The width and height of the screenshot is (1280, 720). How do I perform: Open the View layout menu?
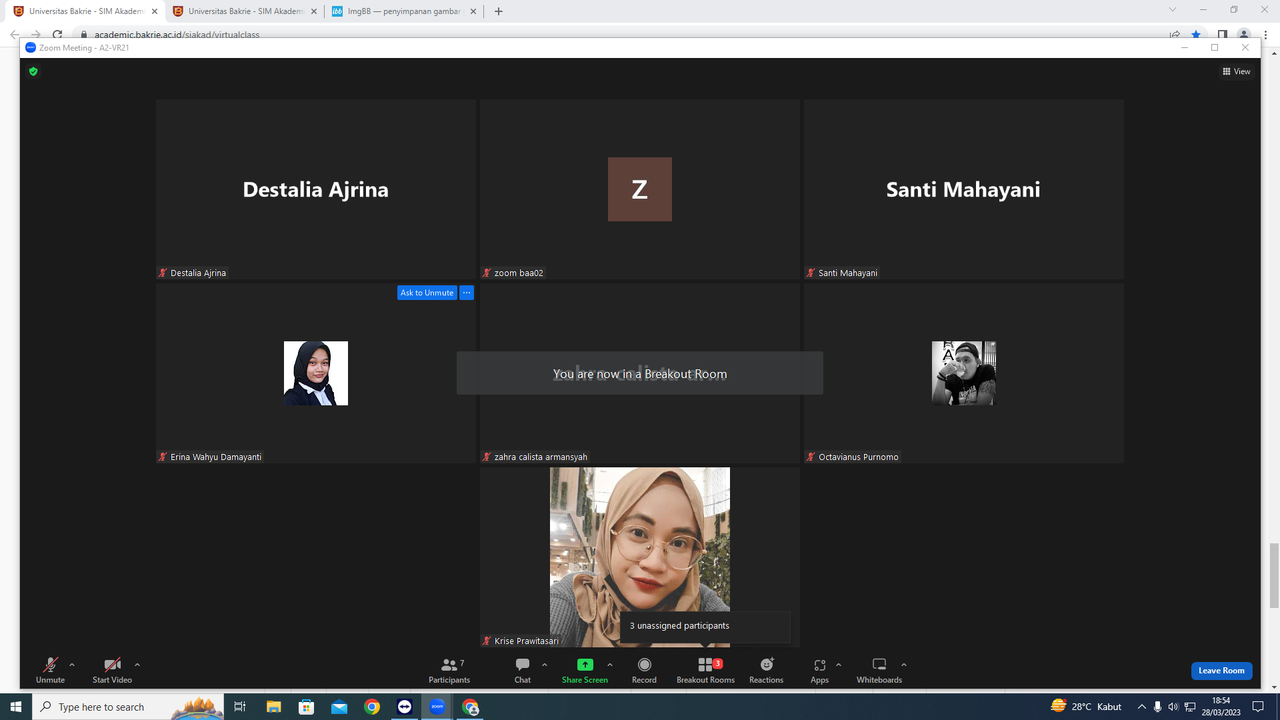pyautogui.click(x=1237, y=71)
